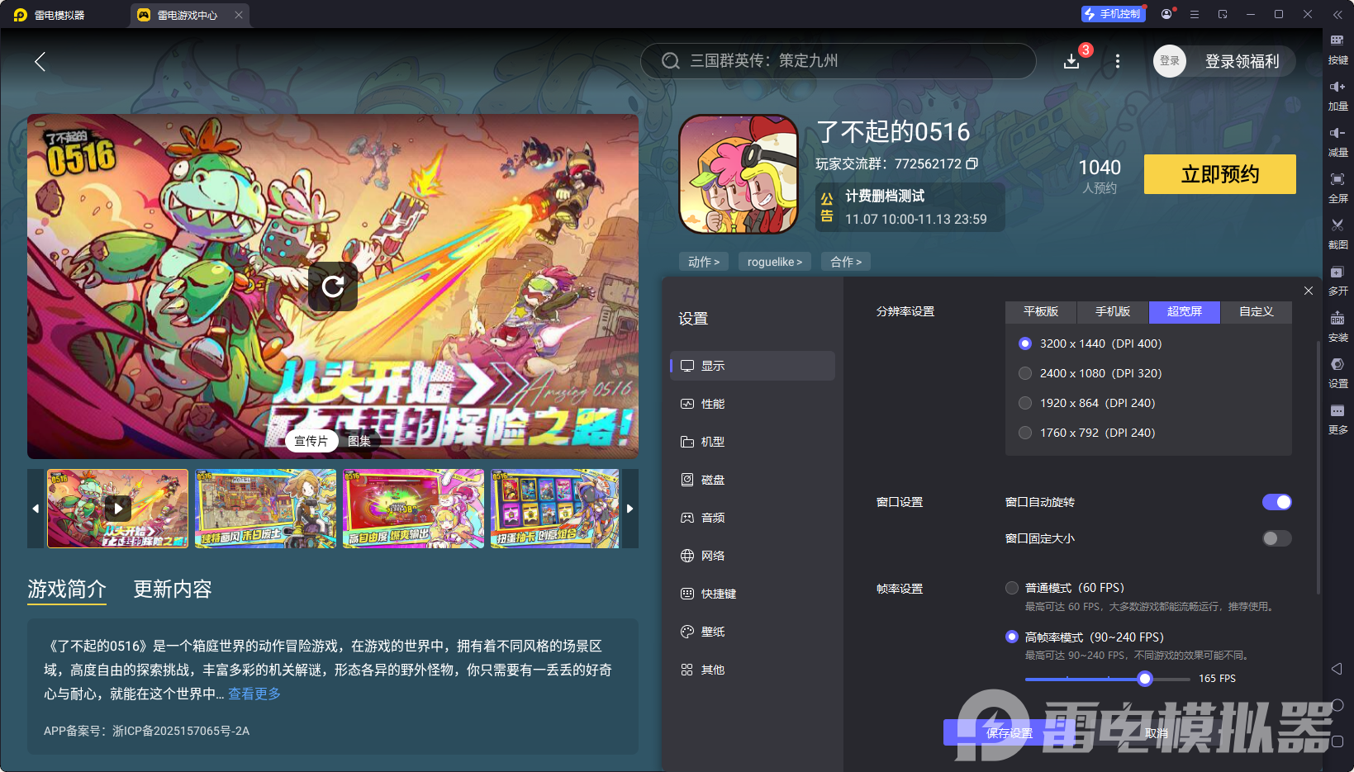The height and width of the screenshot is (772, 1354).
Task: Open 查看更多 link in description
Action: click(x=254, y=694)
